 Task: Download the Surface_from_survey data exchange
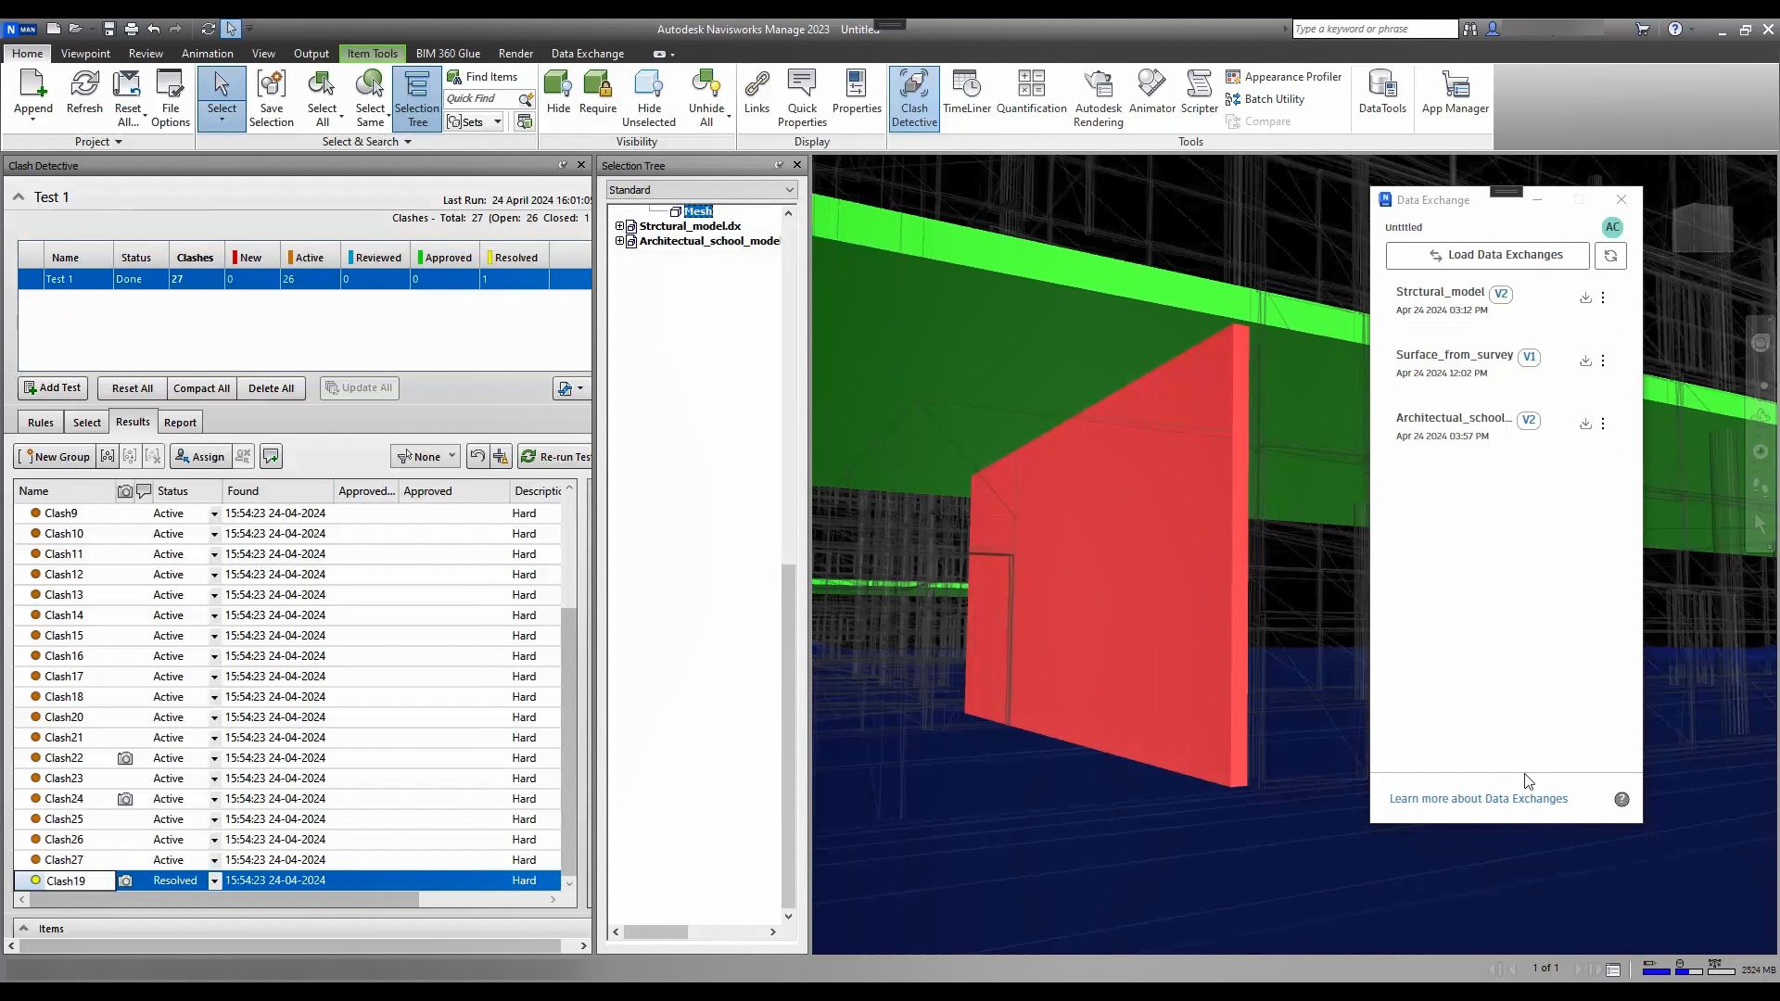click(x=1585, y=361)
